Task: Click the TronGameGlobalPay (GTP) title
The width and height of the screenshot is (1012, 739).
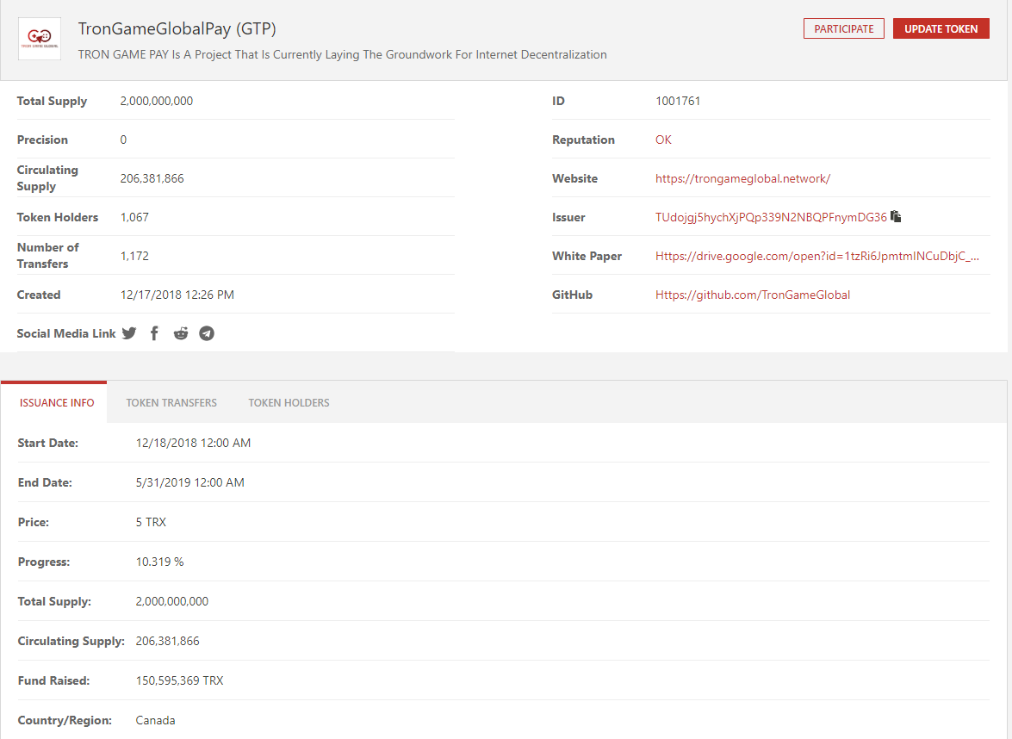Action: pos(177,29)
